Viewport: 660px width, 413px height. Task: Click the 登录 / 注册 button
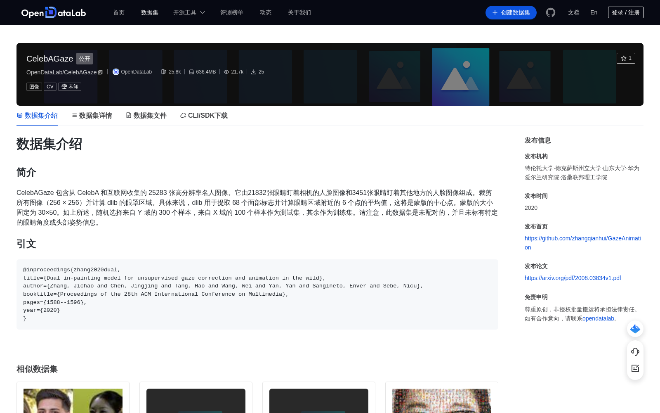(x=626, y=12)
